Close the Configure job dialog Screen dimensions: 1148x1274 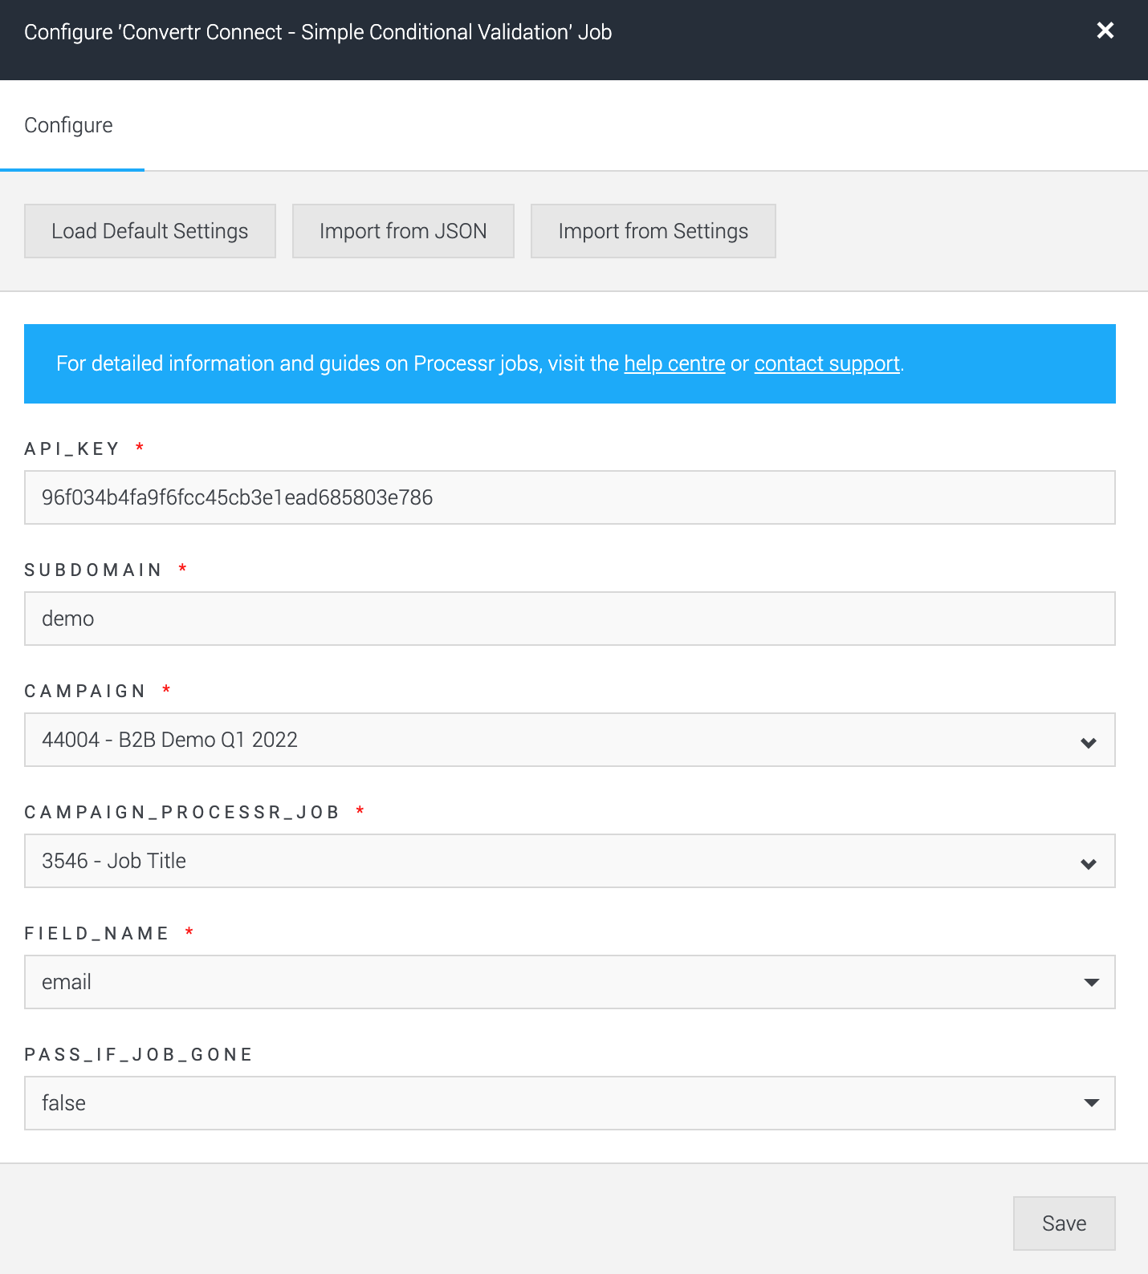1105,30
